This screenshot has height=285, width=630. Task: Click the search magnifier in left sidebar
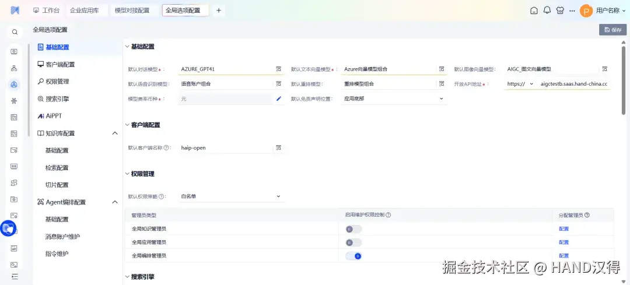[15, 32]
